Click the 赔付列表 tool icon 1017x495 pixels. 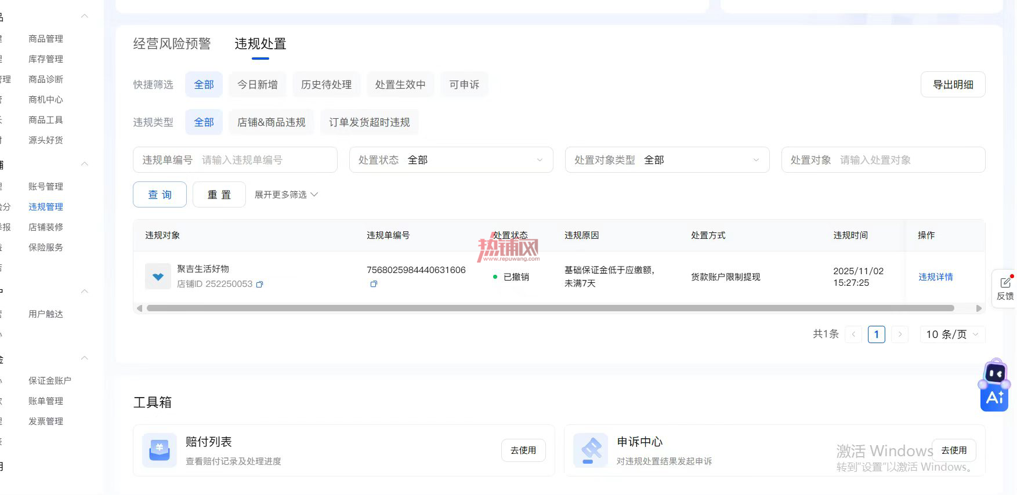pyautogui.click(x=160, y=450)
